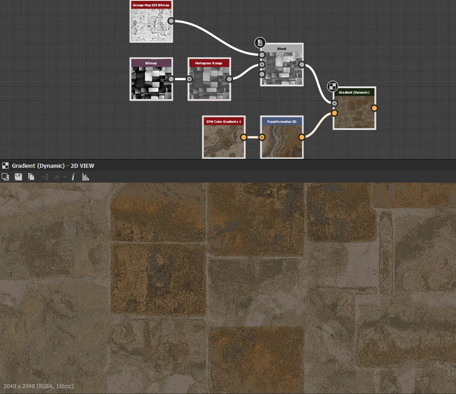Click the greyed-out node link icon
Screen dimensions: 456x394
45,177
